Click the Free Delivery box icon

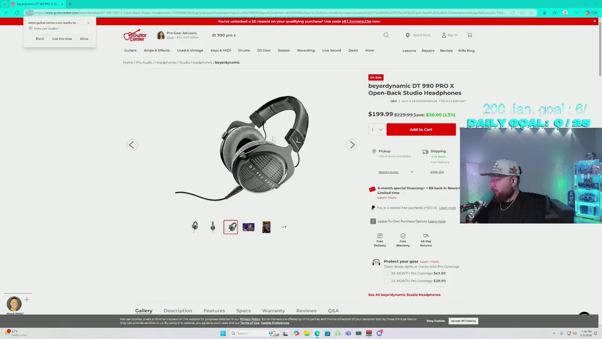[x=380, y=235]
